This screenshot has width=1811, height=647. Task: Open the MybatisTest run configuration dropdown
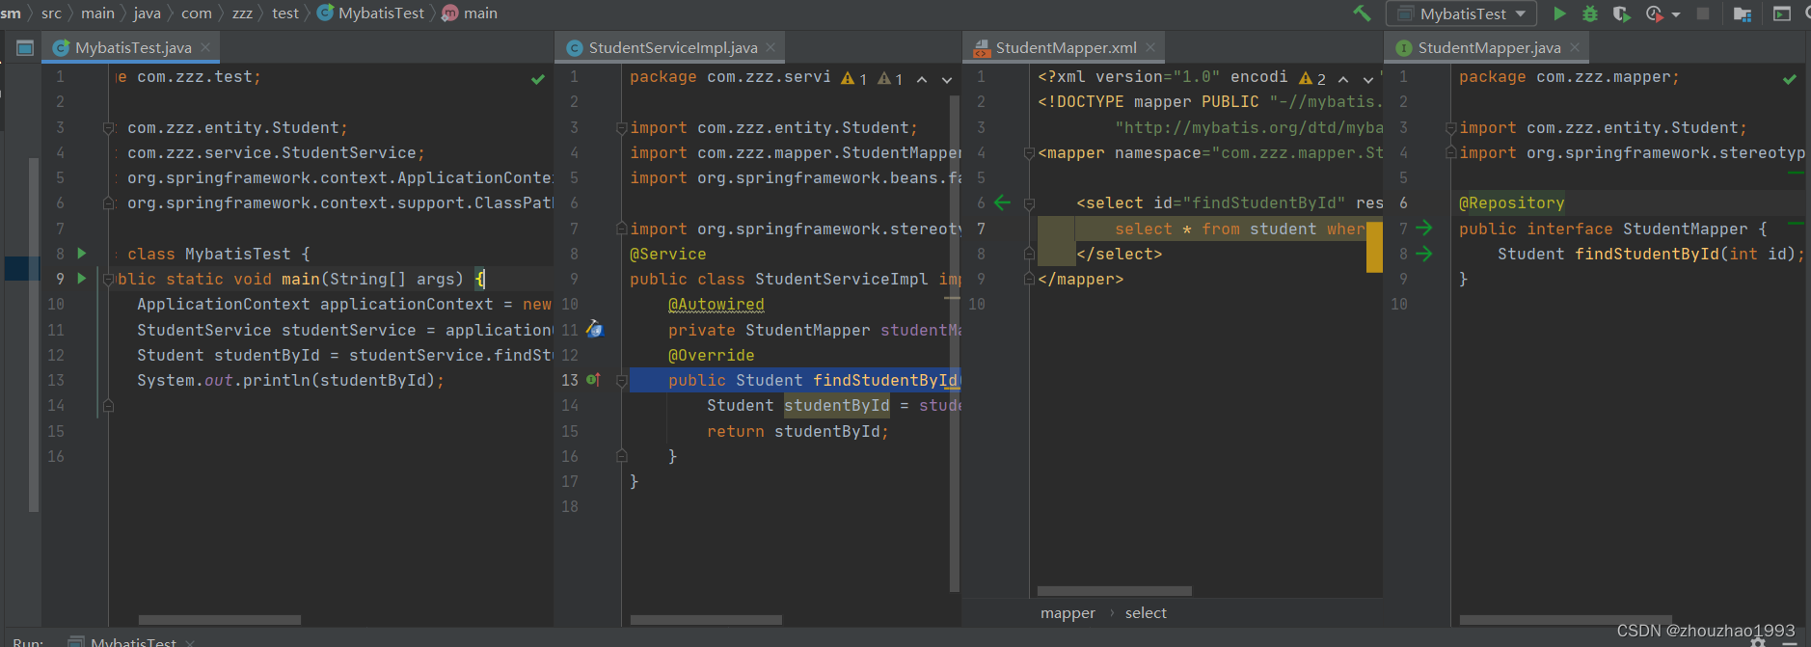(x=1461, y=13)
